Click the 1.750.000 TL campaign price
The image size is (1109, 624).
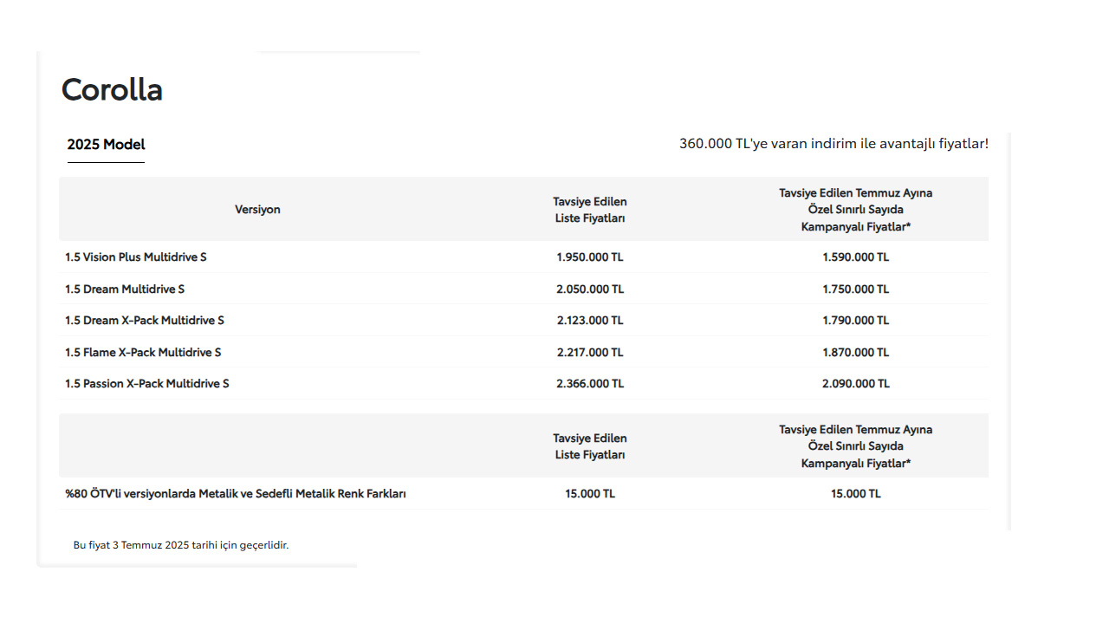pyautogui.click(x=856, y=289)
